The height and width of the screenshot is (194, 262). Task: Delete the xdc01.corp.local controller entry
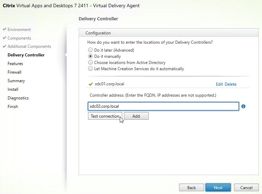231,84
